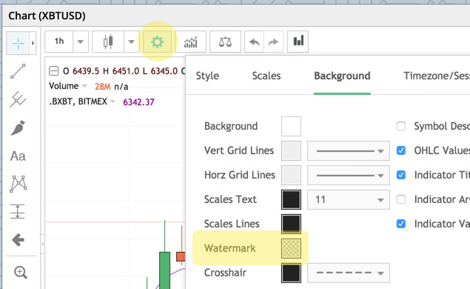Select the pitchfork tool
This screenshot has width=470, height=289.
point(18,99)
